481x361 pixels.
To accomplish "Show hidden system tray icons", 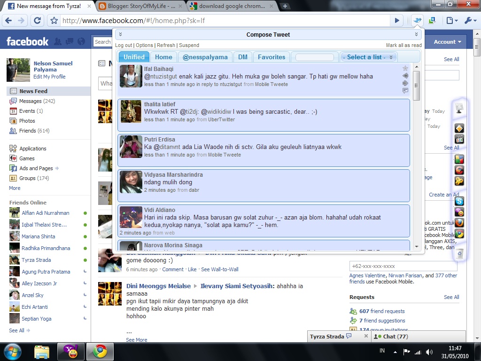I will point(395,352).
